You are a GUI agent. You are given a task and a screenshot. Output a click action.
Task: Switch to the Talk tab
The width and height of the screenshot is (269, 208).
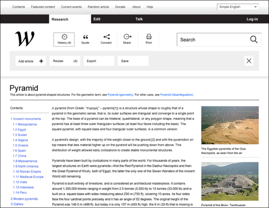[x=139, y=19]
